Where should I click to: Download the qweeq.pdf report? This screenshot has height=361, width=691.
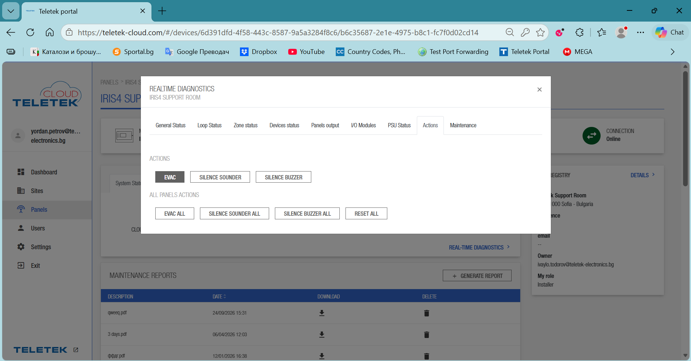(x=322, y=313)
